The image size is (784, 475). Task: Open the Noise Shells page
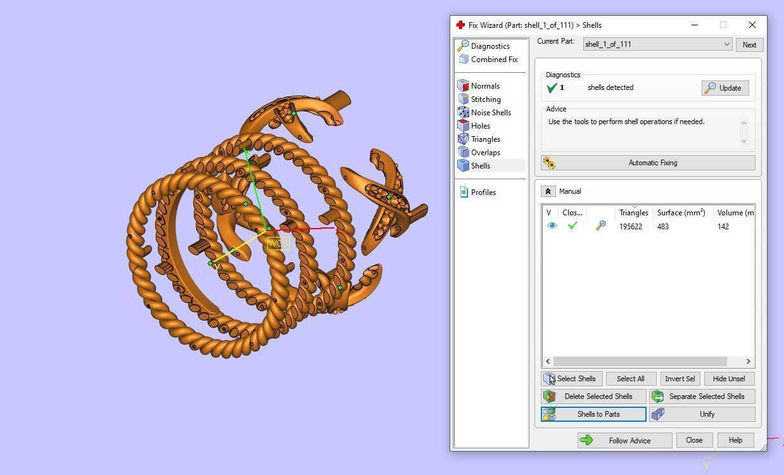click(491, 112)
